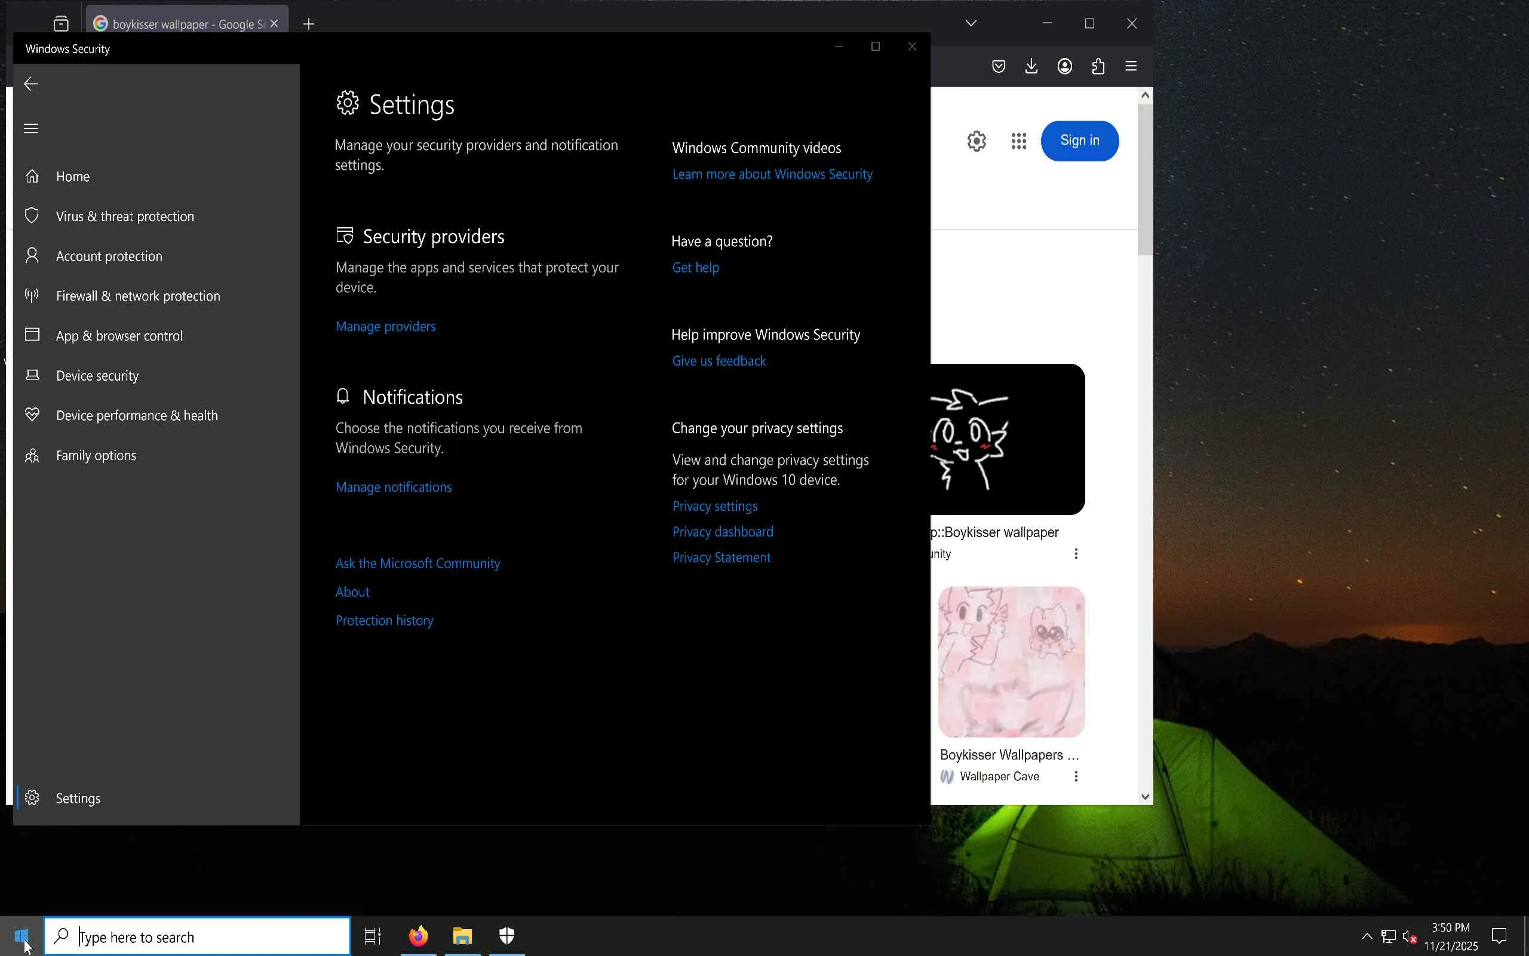Click the Account protection person icon
The height and width of the screenshot is (956, 1529).
32,256
